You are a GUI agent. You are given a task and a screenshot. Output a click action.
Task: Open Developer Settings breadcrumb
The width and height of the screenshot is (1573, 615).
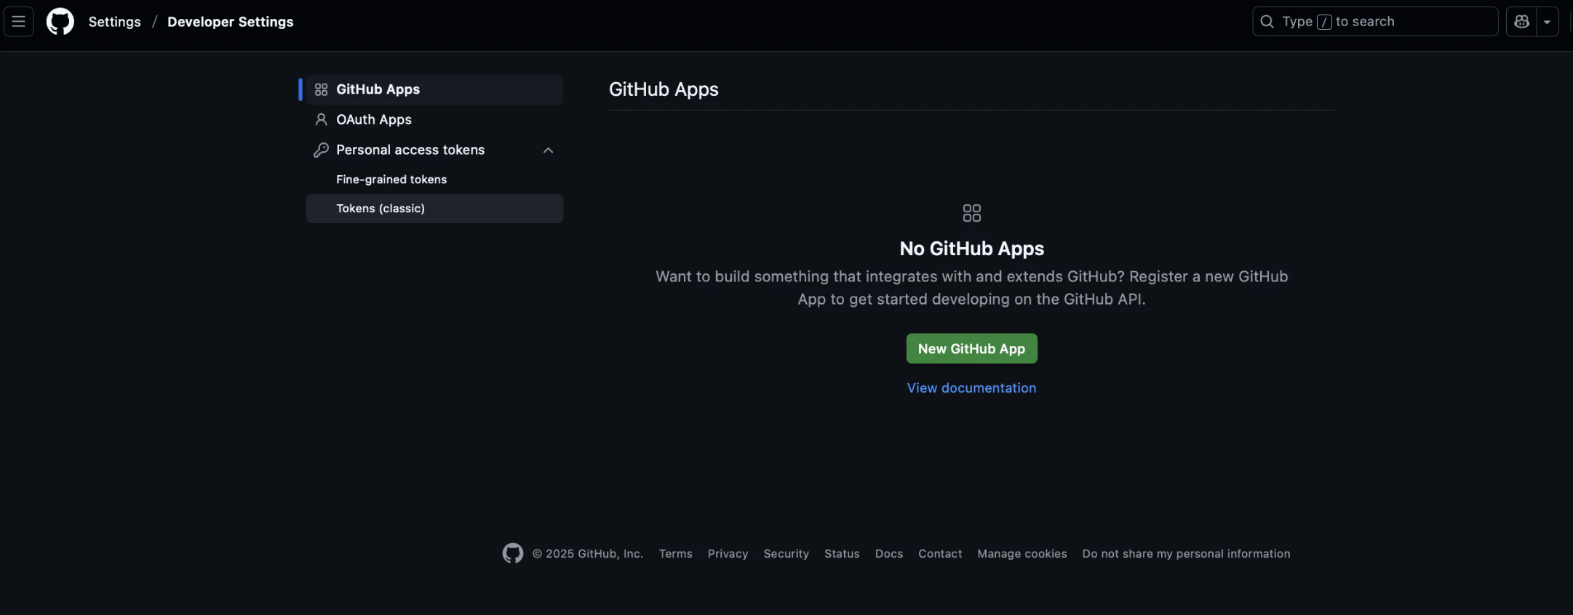point(231,22)
